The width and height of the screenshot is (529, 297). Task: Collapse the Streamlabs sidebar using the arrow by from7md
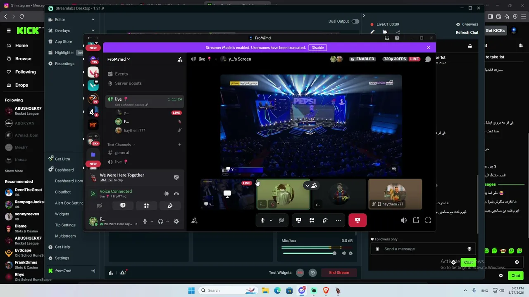[93, 271]
